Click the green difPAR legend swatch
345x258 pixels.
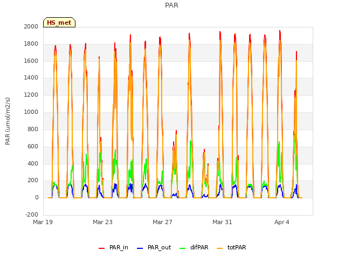click(x=183, y=248)
